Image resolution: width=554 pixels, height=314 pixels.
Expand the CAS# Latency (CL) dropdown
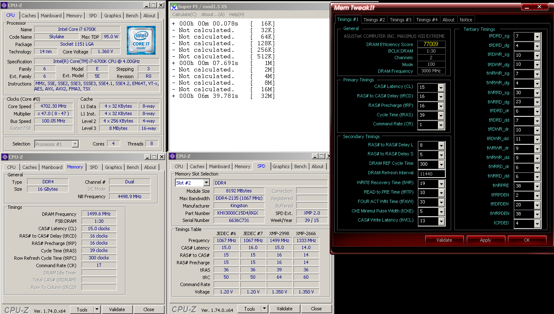pos(441,88)
